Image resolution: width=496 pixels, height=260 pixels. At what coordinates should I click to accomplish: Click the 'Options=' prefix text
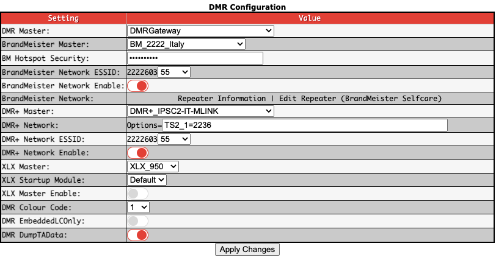click(144, 125)
